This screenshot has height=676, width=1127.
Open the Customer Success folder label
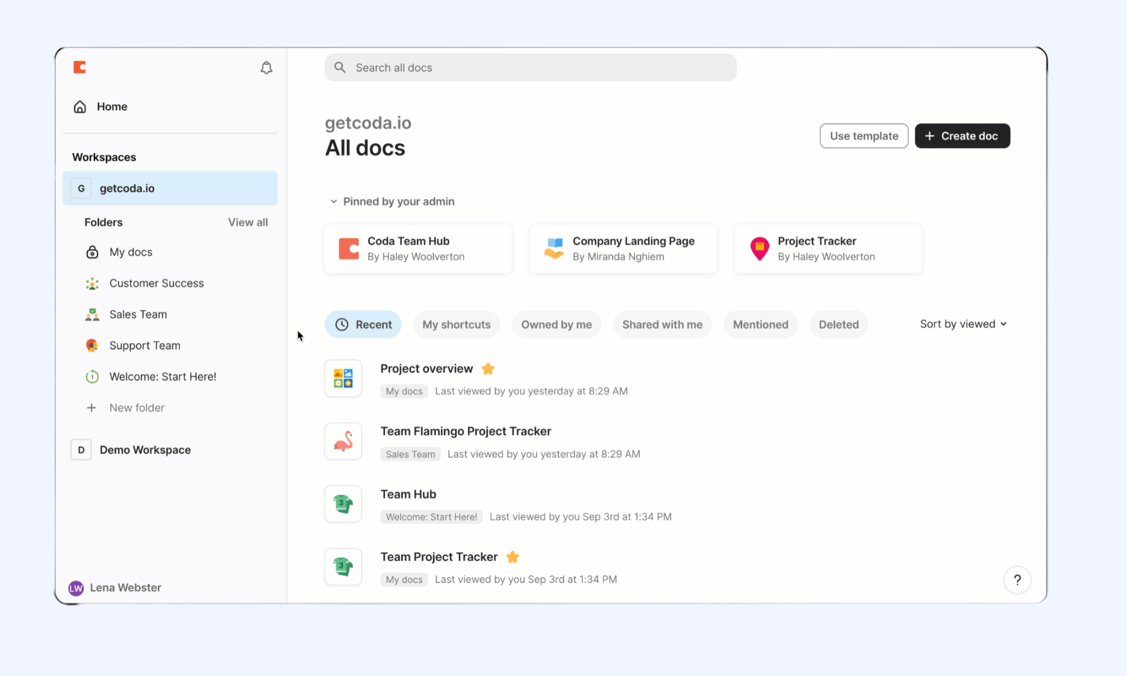click(x=157, y=283)
